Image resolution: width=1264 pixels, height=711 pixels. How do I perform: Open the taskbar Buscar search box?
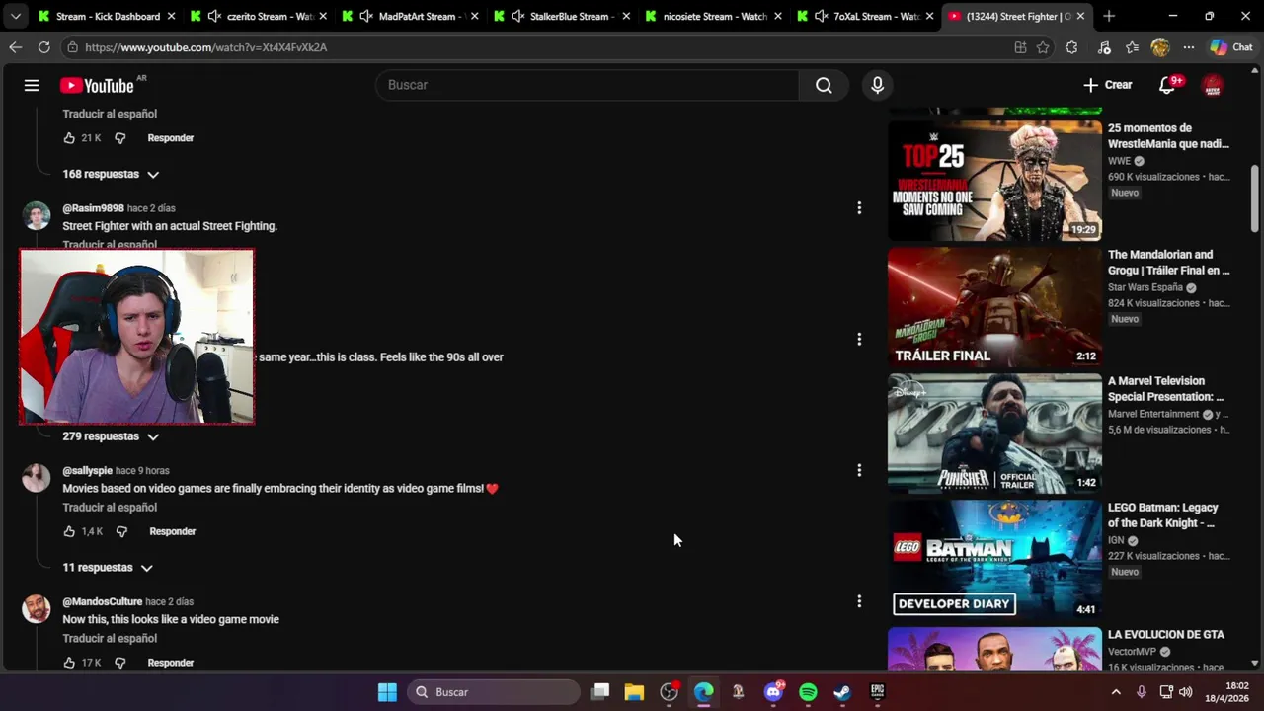pyautogui.click(x=492, y=692)
